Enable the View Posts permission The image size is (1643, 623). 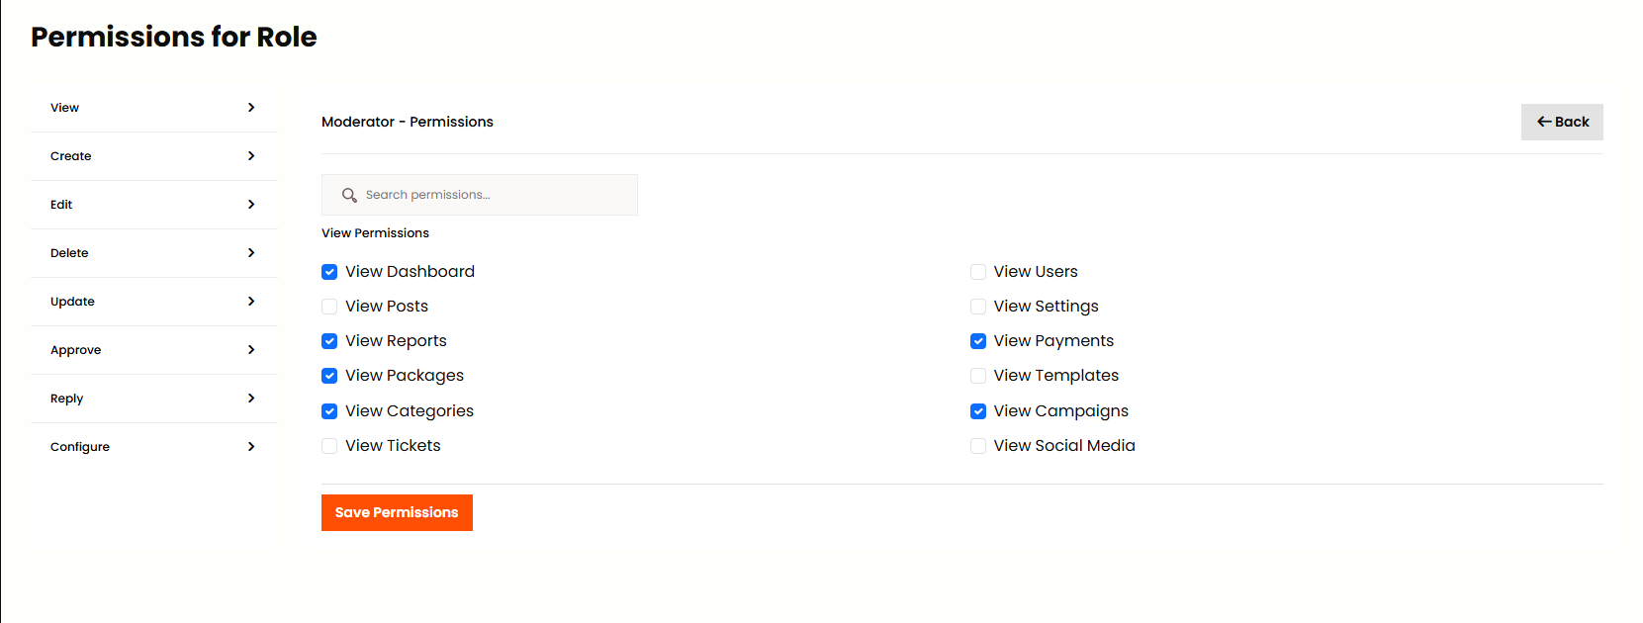coord(328,307)
